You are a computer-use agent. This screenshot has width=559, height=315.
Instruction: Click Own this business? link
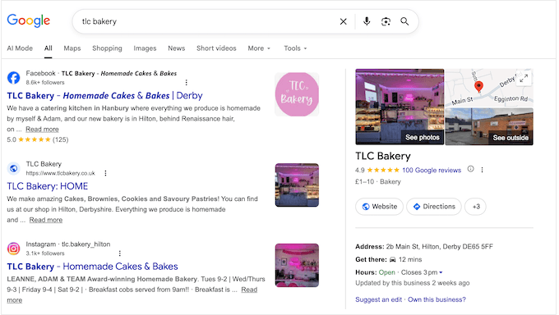[x=437, y=299]
